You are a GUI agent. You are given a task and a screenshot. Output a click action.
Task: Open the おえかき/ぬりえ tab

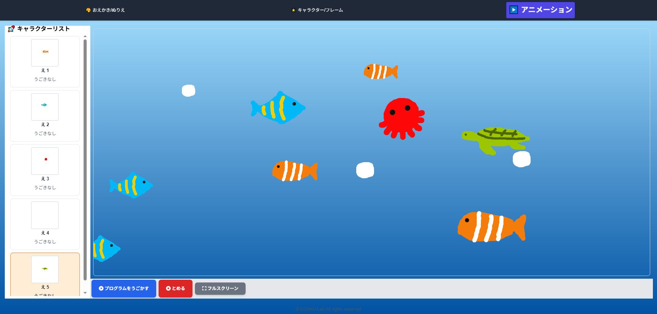(x=106, y=10)
